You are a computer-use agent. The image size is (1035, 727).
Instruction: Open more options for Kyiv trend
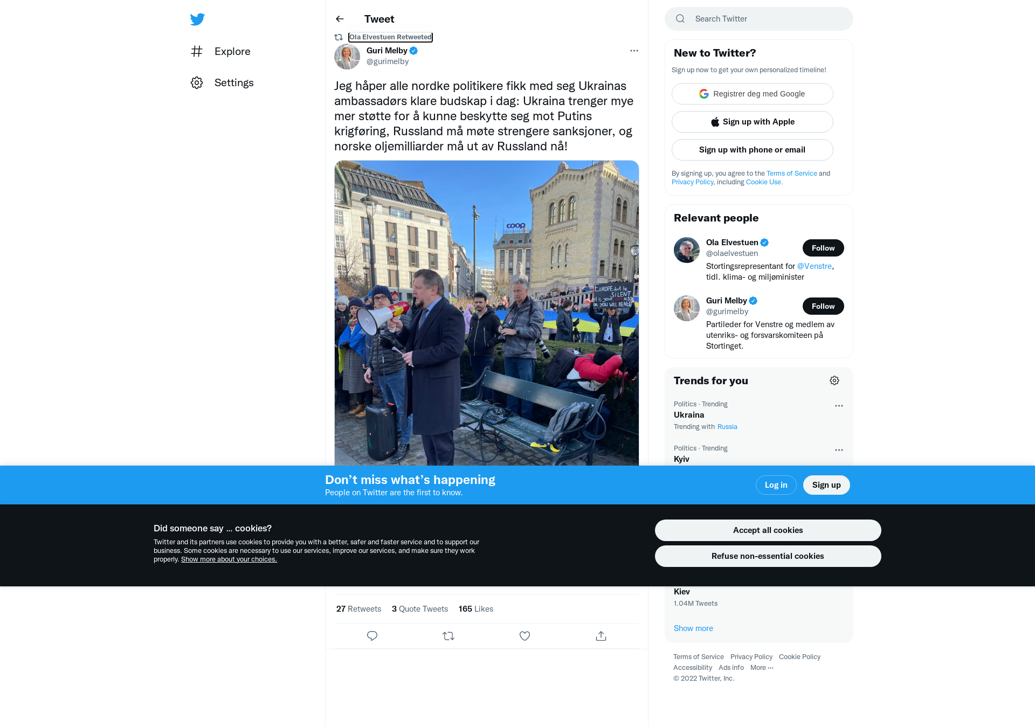[x=839, y=450]
